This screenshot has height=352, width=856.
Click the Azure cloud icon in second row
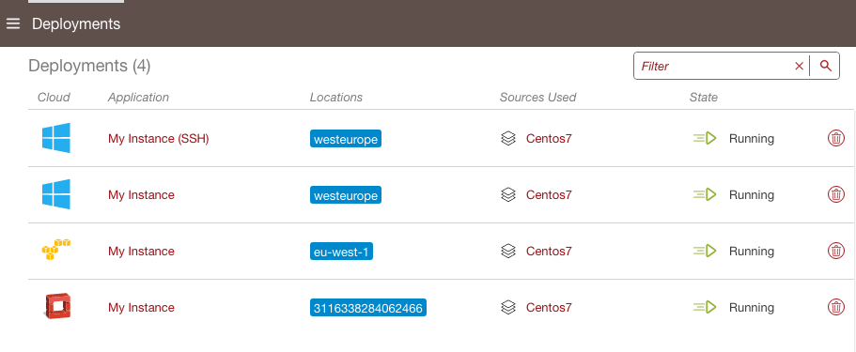point(56,194)
